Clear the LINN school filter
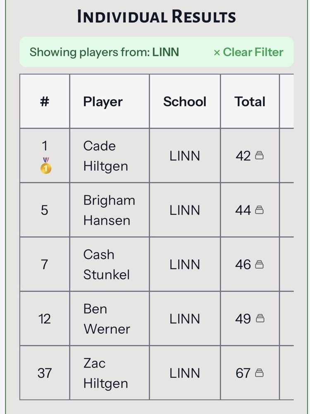Image resolution: width=310 pixels, height=414 pixels. click(x=248, y=52)
